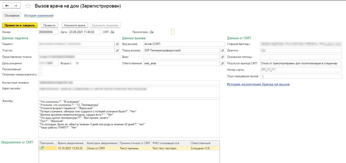The image size is (346, 163).
Task: Open Повод вызова entry using its icon
Action: [x=223, y=51]
